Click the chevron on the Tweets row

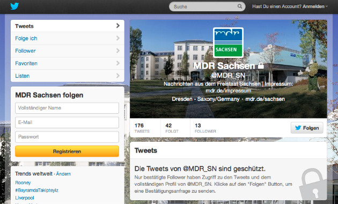[x=117, y=26]
